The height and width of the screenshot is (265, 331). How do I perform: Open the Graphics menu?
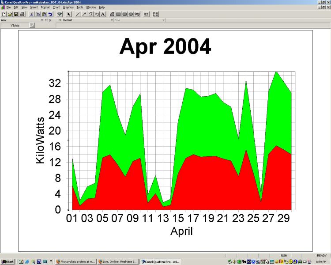[x=68, y=8]
